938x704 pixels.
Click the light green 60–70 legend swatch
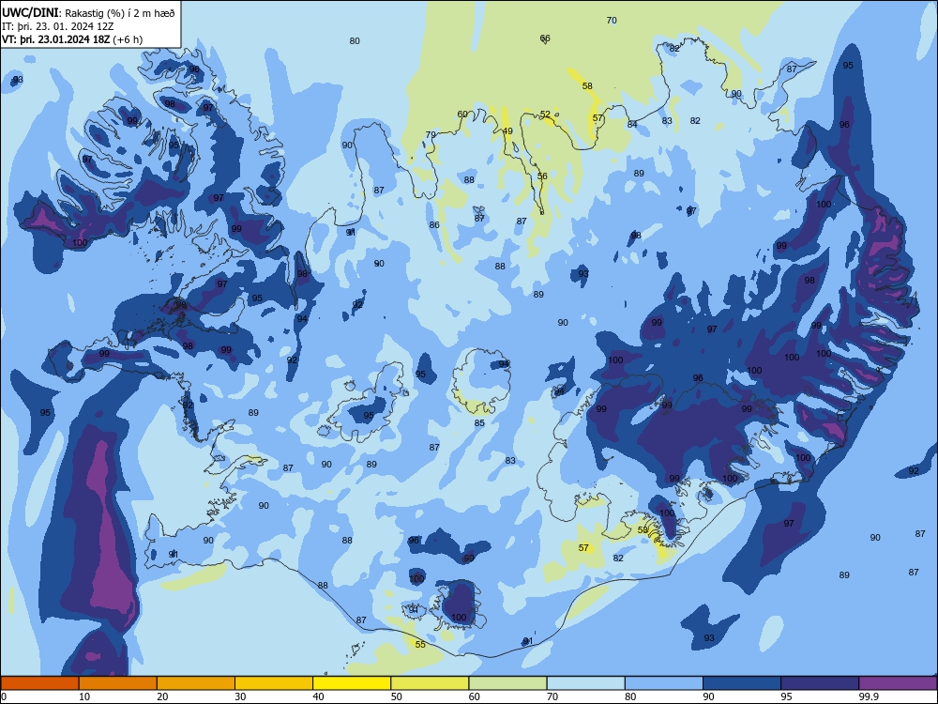pos(507,683)
